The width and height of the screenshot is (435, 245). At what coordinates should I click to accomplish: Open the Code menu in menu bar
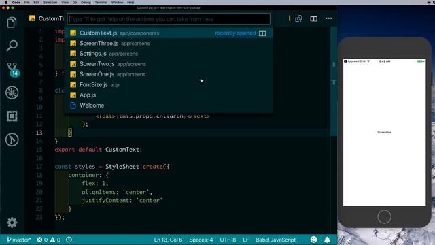16,3
